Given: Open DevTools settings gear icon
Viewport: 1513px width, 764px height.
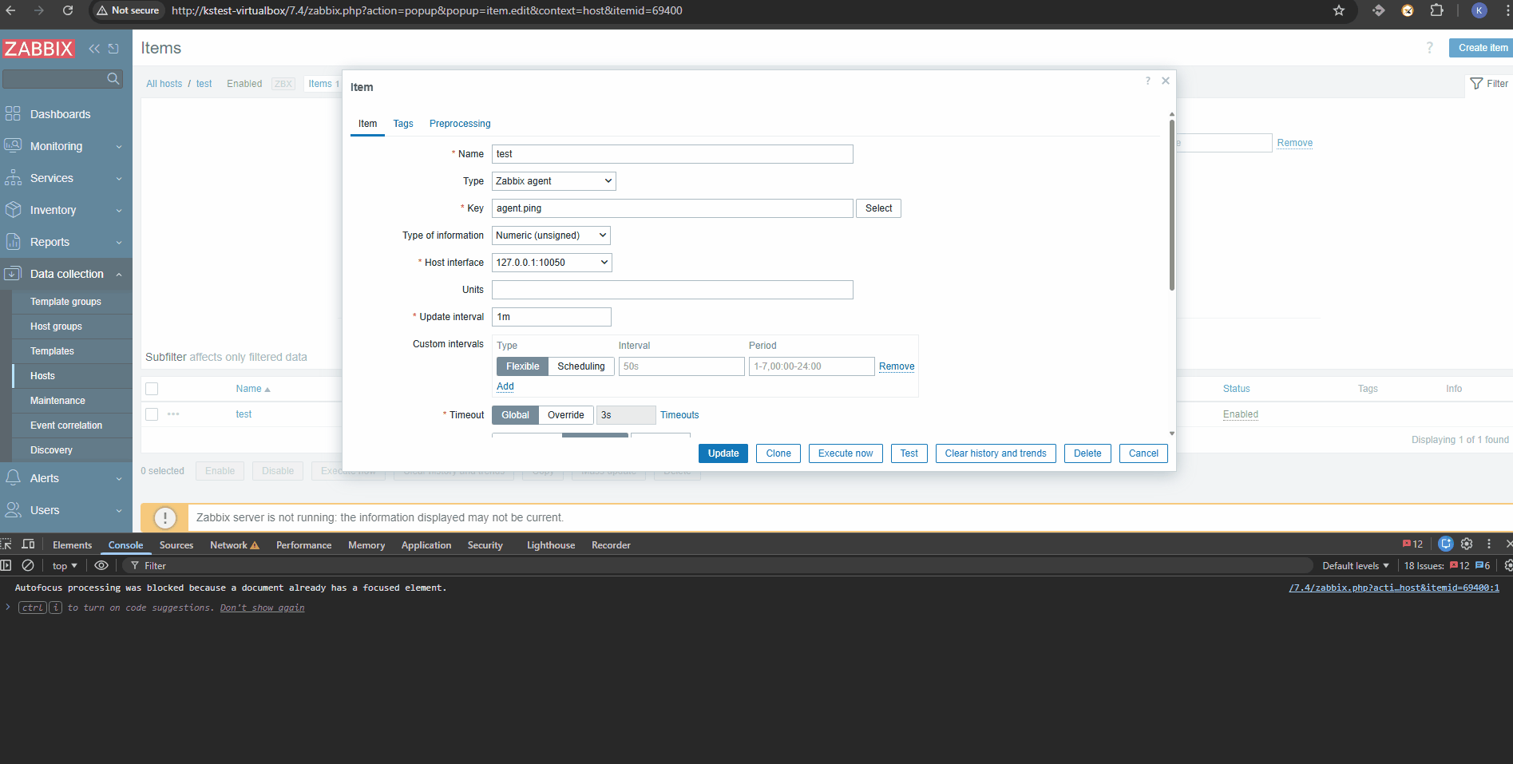Looking at the screenshot, I should [1467, 544].
